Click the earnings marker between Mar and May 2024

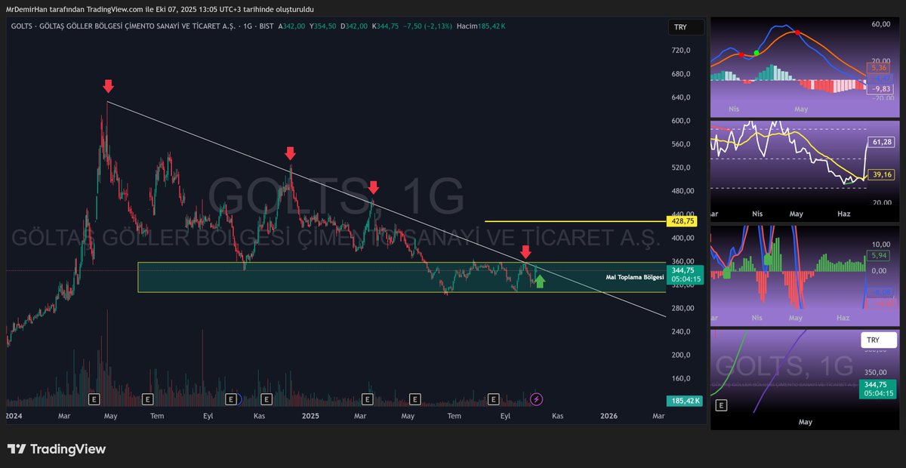pyautogui.click(x=94, y=399)
